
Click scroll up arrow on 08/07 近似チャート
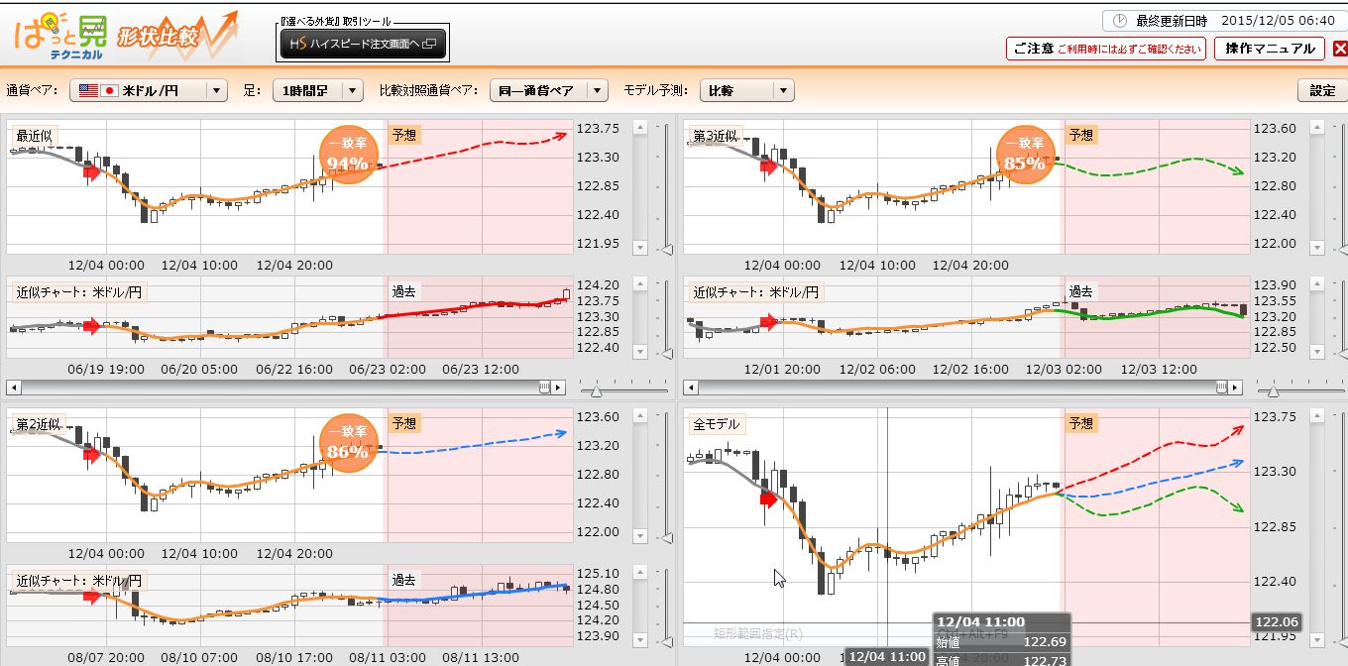pyautogui.click(x=639, y=572)
